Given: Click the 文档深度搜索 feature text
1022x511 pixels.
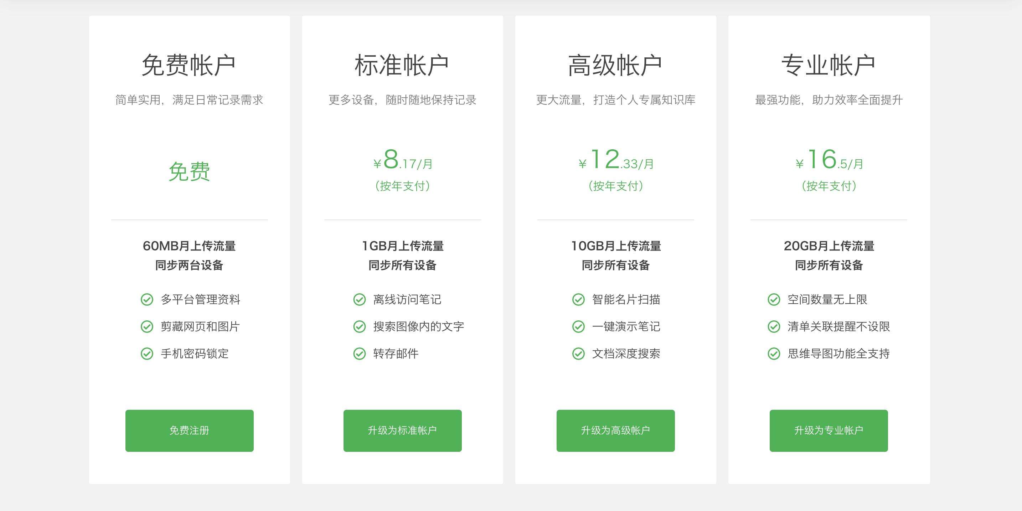Looking at the screenshot, I should [x=626, y=353].
